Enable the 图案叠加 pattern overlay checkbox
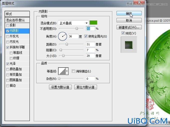The image size is (170, 127). point(7,80)
